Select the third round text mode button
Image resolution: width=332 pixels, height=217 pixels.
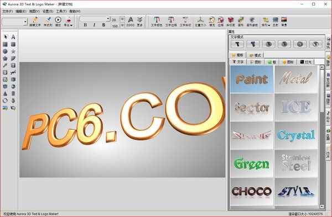pyautogui.click(x=268, y=44)
